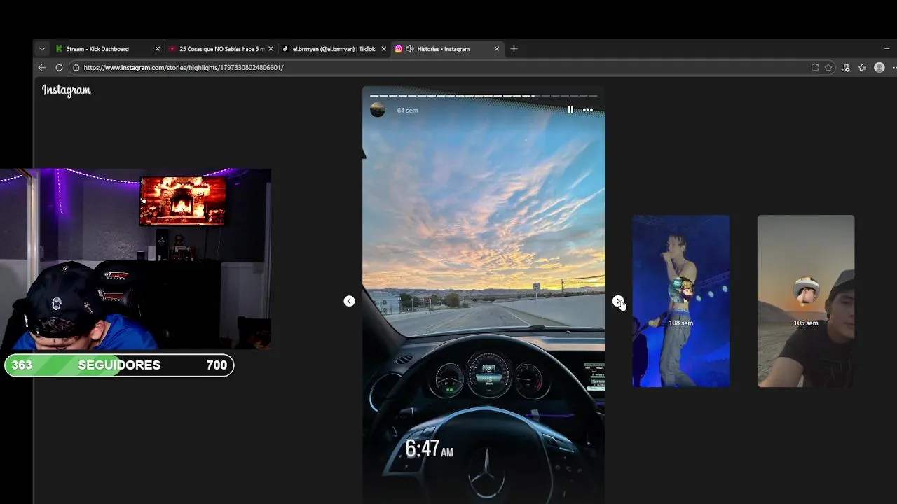897x504 pixels.
Task: Expand the tab search dropdown
Action: (42, 49)
